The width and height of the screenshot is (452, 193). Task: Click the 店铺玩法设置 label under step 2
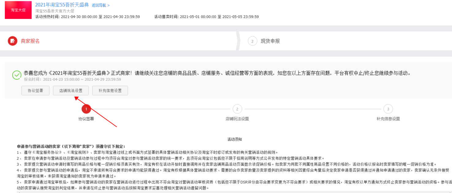pos(237,119)
